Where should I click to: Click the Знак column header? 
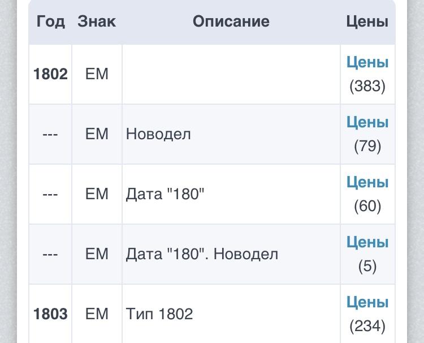[x=97, y=22]
